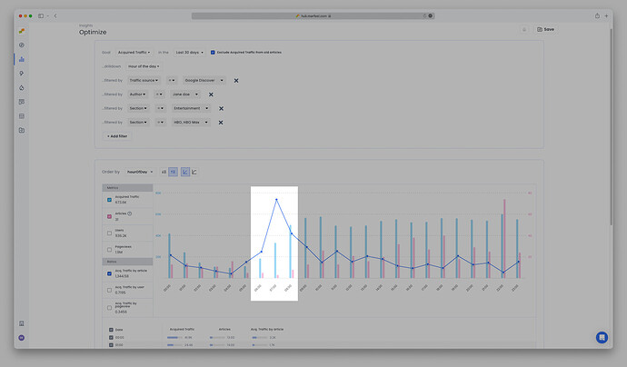Delete the Jane doe author filter
Screen dimensions: 627x367
click(211, 94)
